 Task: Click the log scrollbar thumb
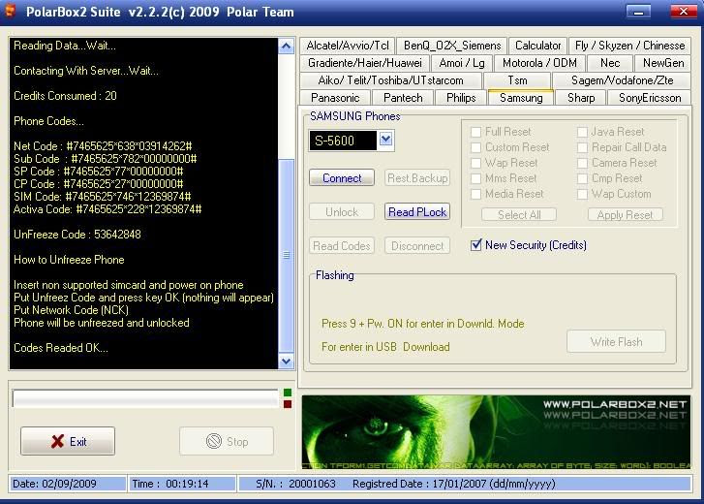point(287,256)
